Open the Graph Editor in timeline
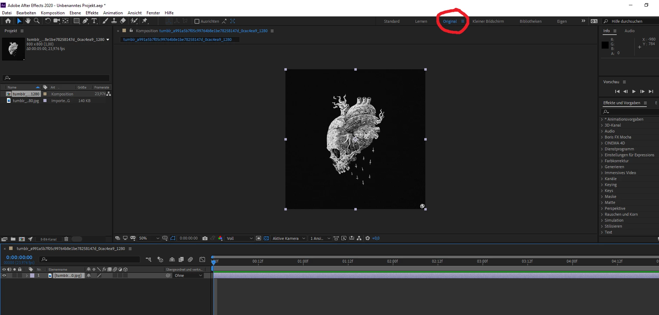659x315 pixels. (x=202, y=259)
